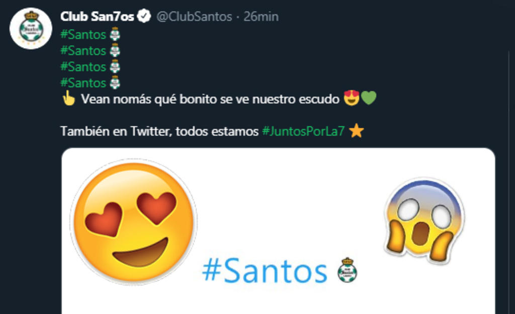Viewport: 515px width, 314px height.
Task: Open the @ClubSantos handle link
Action: 194,17
